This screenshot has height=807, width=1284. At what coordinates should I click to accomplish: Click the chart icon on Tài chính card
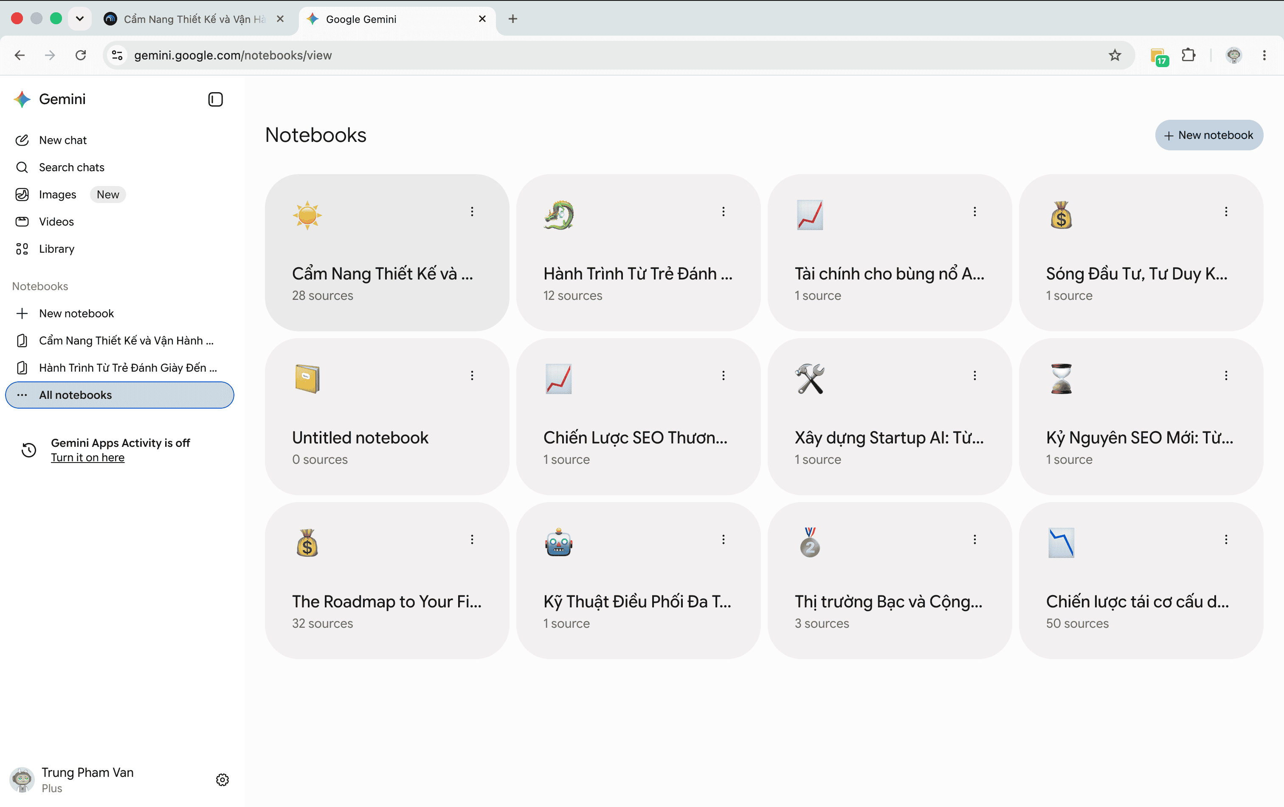[x=810, y=215]
